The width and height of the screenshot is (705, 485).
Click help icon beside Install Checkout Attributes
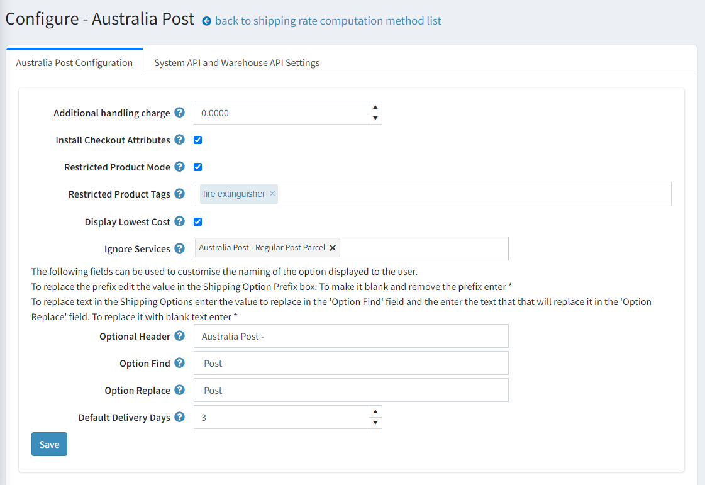click(x=179, y=140)
